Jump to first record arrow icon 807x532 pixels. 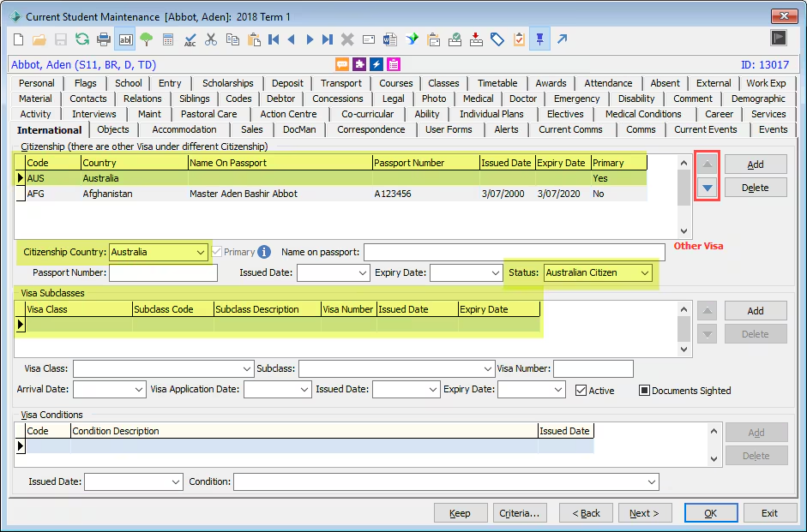click(x=274, y=39)
